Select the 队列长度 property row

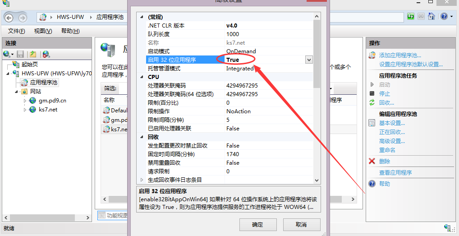click(x=230, y=34)
